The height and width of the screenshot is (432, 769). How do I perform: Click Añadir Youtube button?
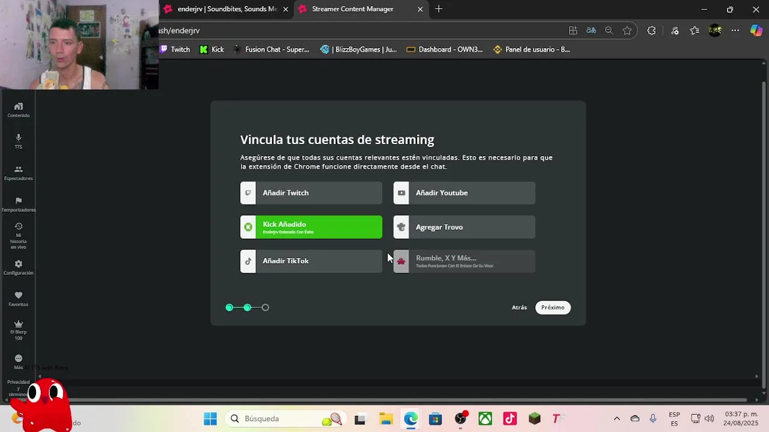pos(464,193)
